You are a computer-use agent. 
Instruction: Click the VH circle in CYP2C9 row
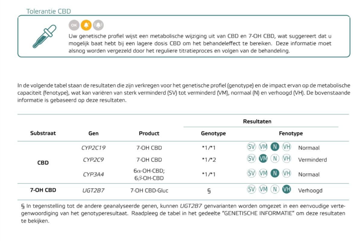[x=286, y=158]
